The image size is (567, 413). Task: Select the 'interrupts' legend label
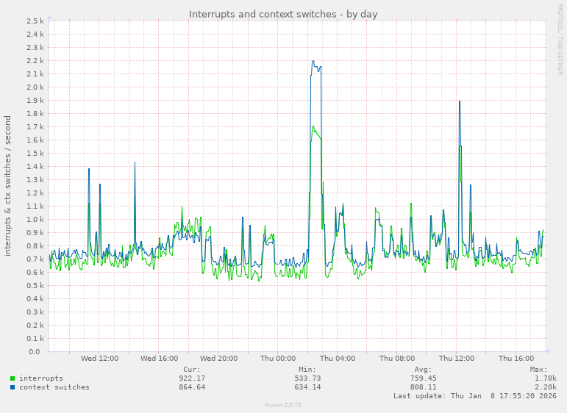tap(41, 378)
